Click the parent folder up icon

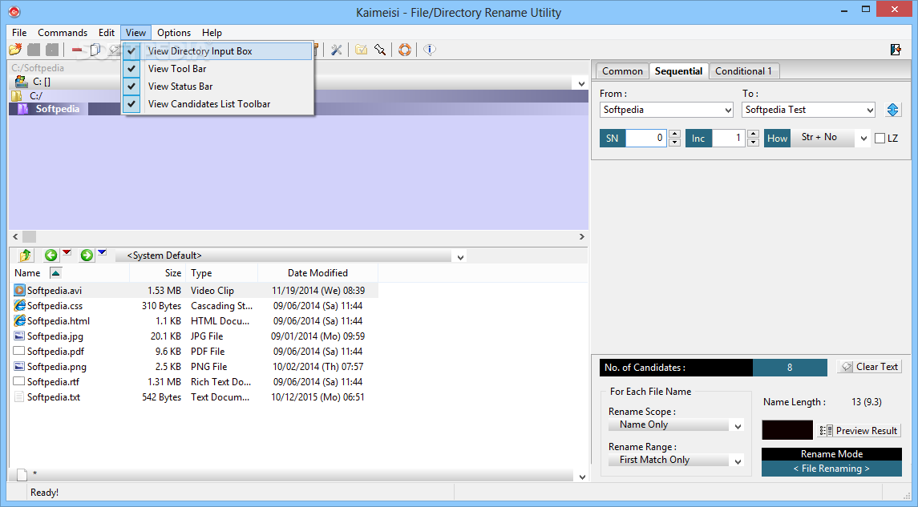click(x=25, y=256)
